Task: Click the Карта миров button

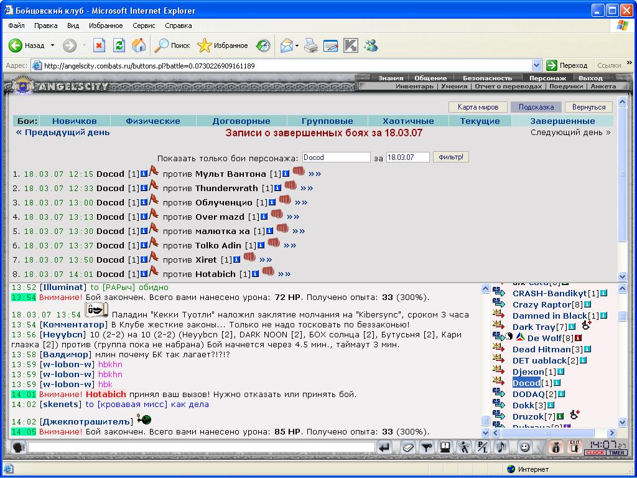Action: [478, 107]
